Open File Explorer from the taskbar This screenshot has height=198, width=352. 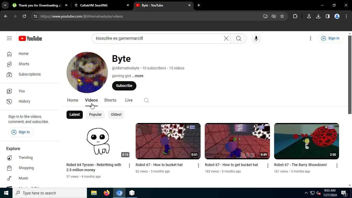[94, 193]
